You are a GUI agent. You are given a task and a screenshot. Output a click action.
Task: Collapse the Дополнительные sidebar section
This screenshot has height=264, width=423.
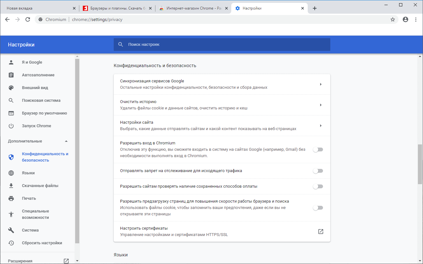66,141
